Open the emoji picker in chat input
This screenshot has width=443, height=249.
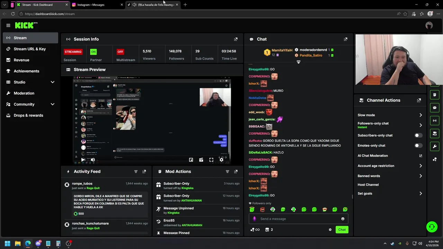click(343, 219)
